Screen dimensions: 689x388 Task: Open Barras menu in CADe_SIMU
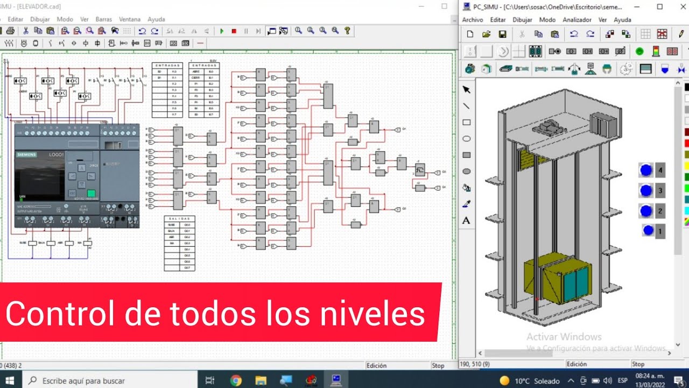tap(103, 19)
